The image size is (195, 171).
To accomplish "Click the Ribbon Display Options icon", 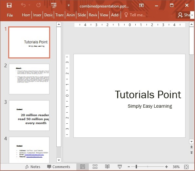I will 141,5.
